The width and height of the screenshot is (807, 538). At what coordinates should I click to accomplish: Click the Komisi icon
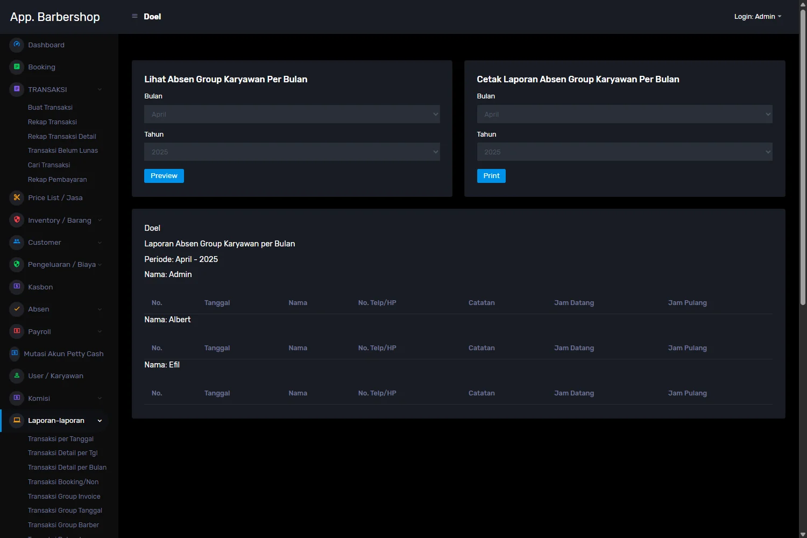pos(17,398)
